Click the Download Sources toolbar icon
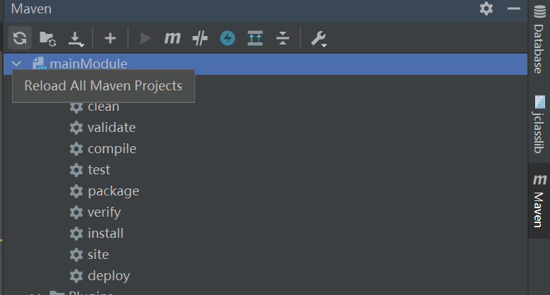This screenshot has width=550, height=295. coord(75,38)
